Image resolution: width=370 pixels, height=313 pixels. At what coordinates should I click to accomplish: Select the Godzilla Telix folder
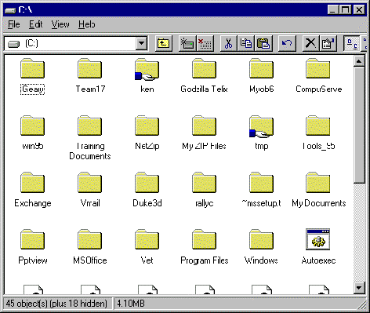tap(204, 76)
